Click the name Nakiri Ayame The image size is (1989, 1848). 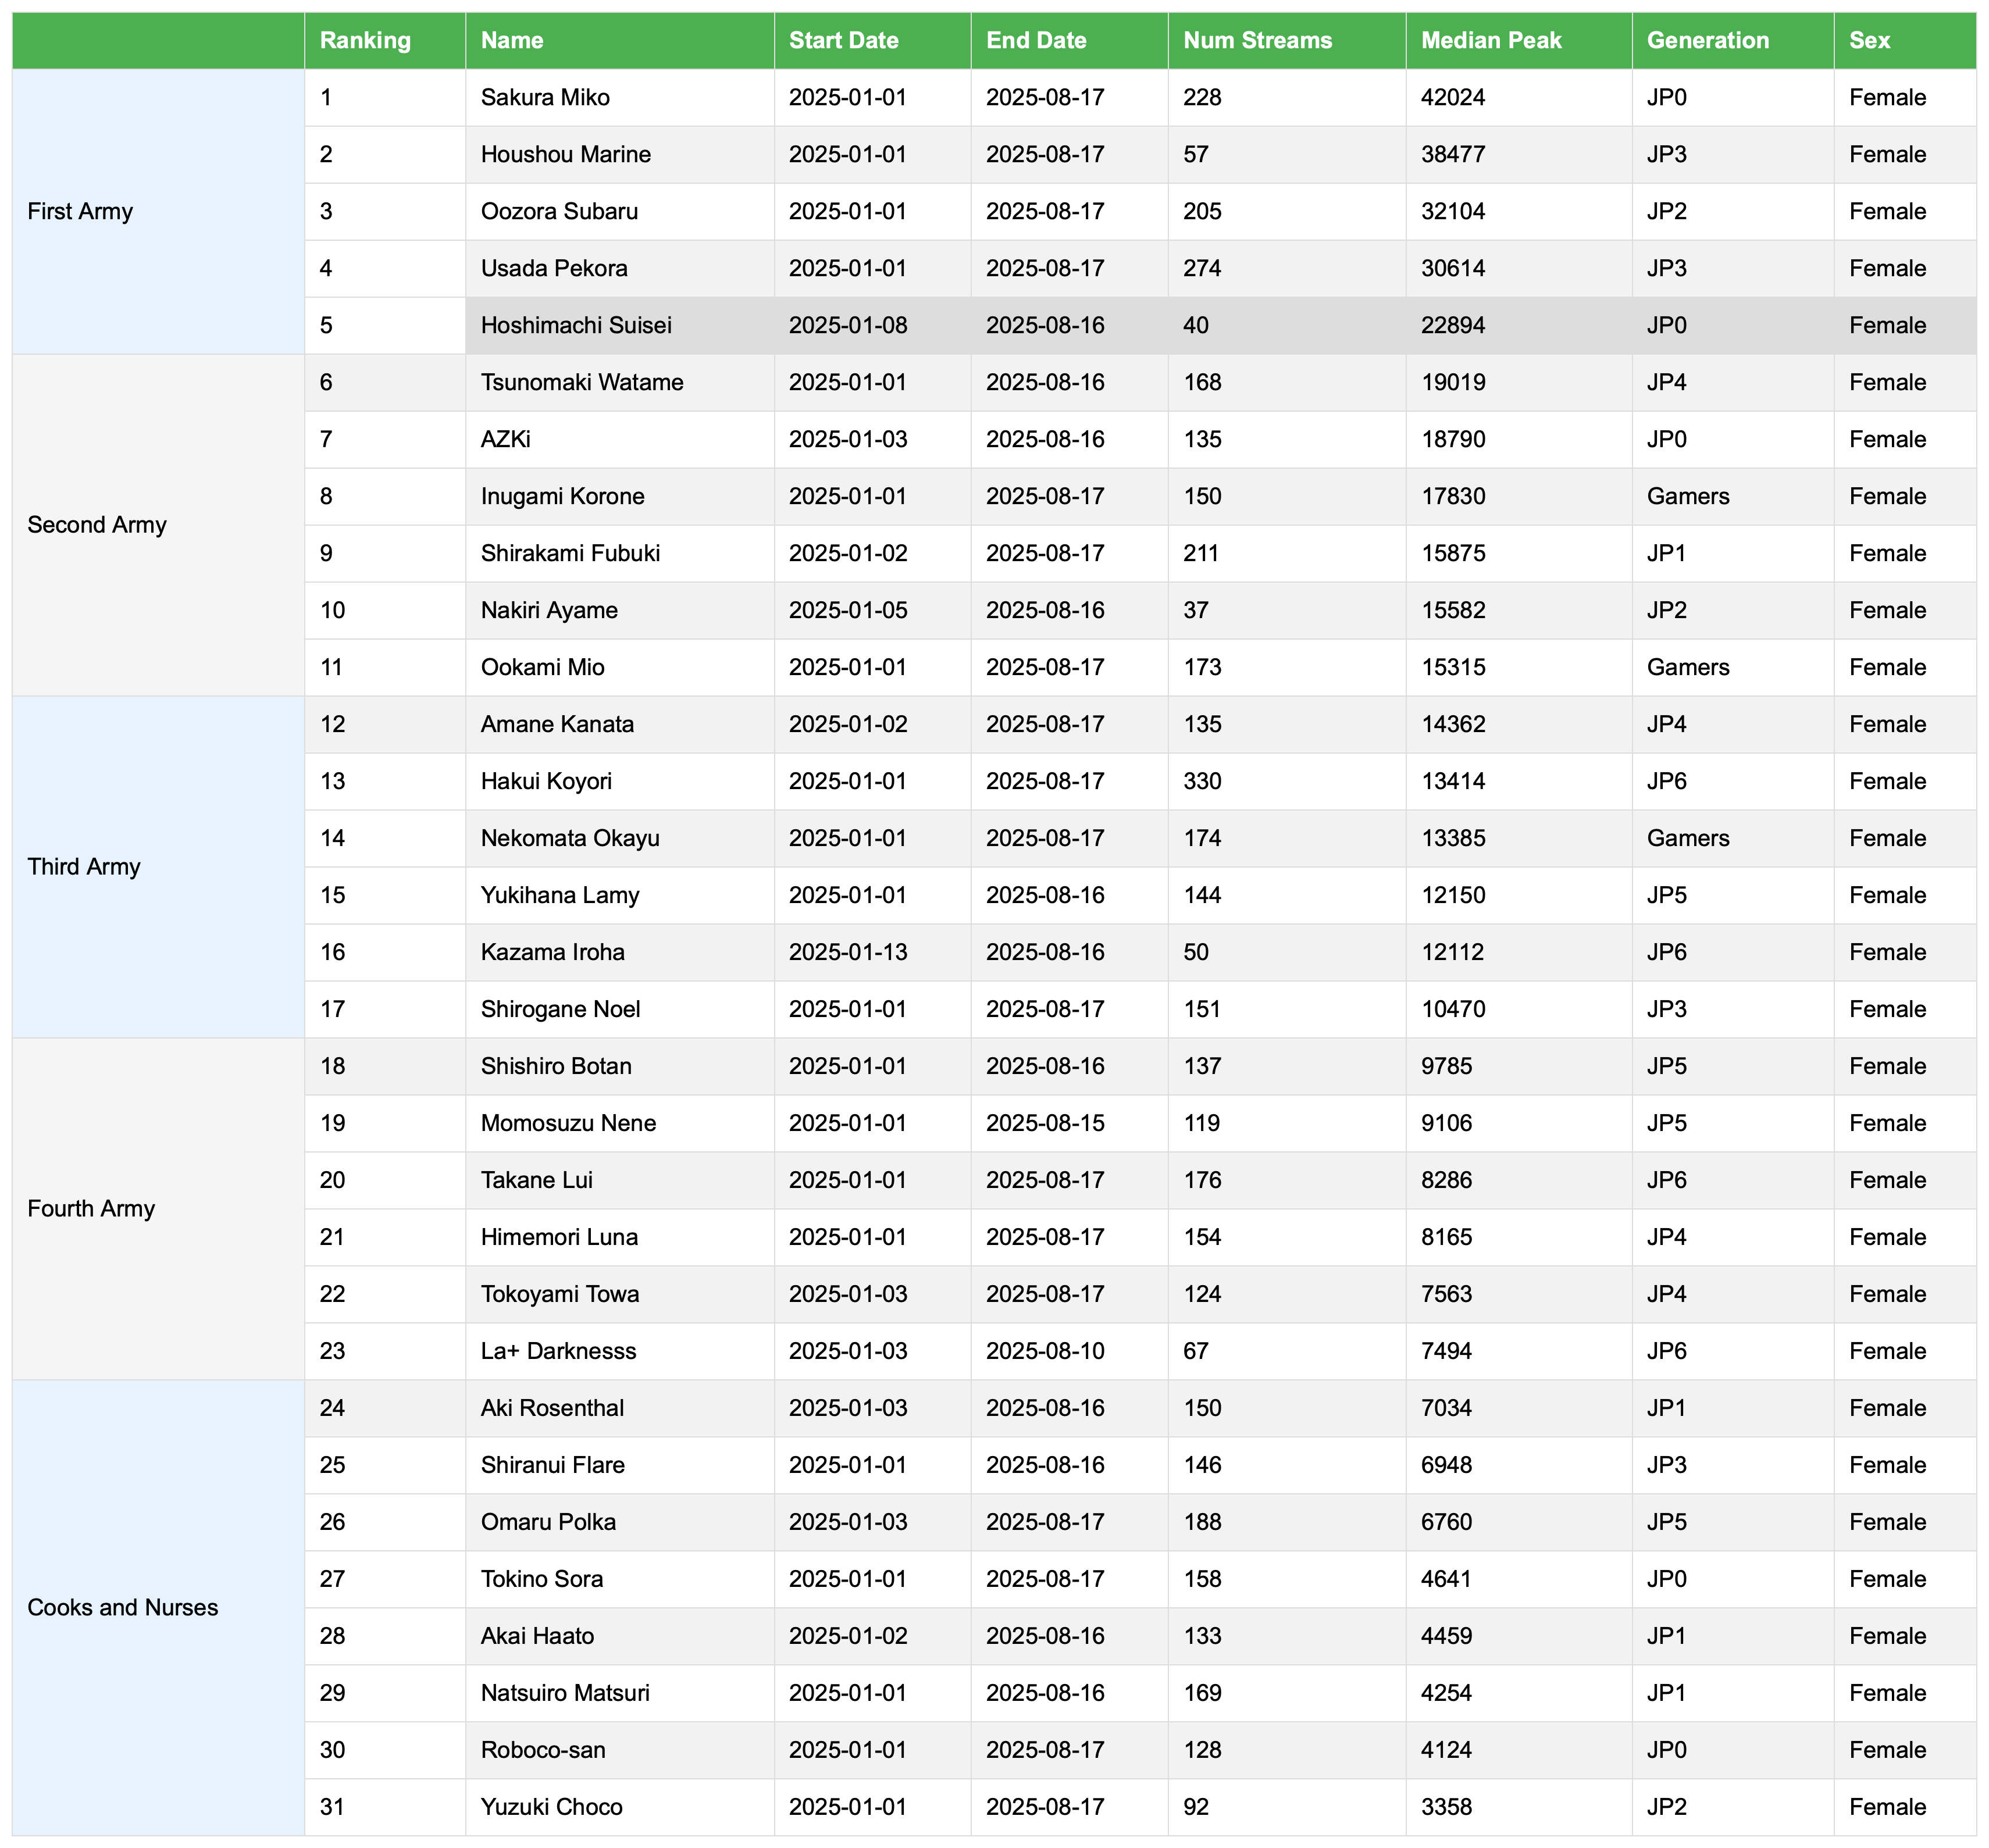point(549,610)
